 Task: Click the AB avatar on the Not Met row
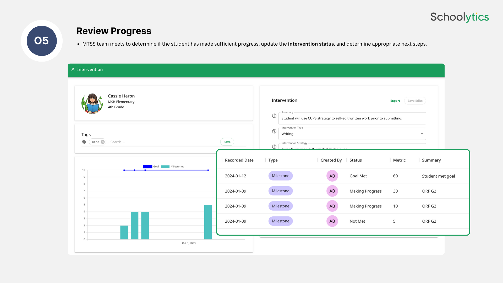tap(332, 221)
